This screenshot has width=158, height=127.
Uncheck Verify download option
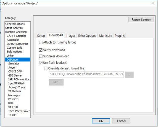click(41, 50)
